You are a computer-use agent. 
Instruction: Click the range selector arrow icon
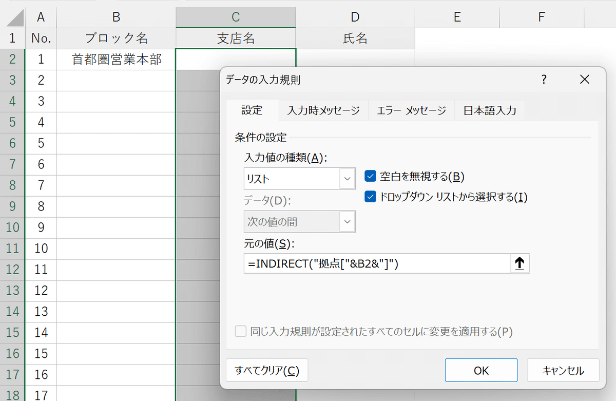519,264
